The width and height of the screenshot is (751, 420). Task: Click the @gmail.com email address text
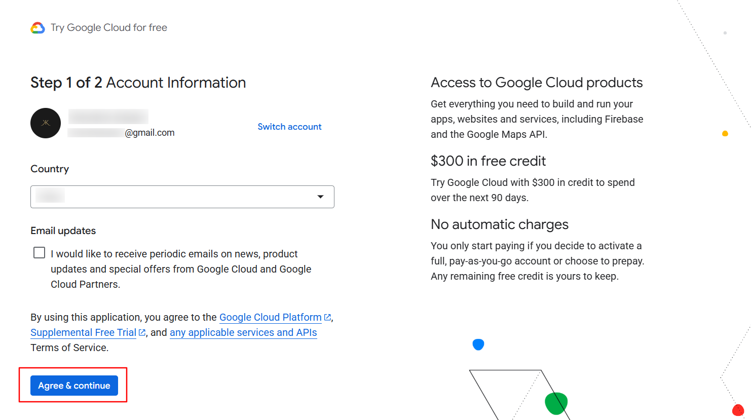(x=149, y=133)
